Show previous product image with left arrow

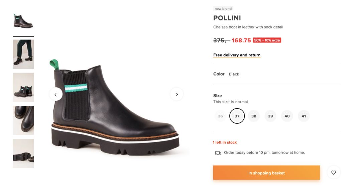coord(56,94)
